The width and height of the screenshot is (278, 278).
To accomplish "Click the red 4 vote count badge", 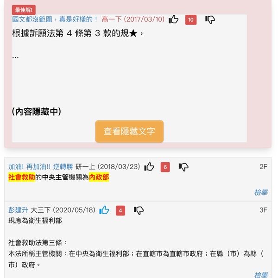I will point(120,210).
